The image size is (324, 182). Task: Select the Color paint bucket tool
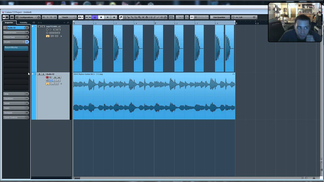[x=166, y=17]
